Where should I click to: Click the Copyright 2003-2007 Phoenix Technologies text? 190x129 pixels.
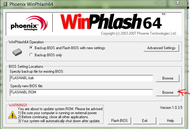(x=139, y=33)
